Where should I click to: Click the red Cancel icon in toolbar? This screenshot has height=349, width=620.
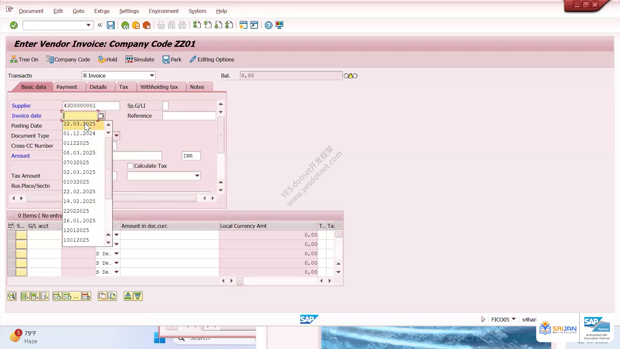147,25
